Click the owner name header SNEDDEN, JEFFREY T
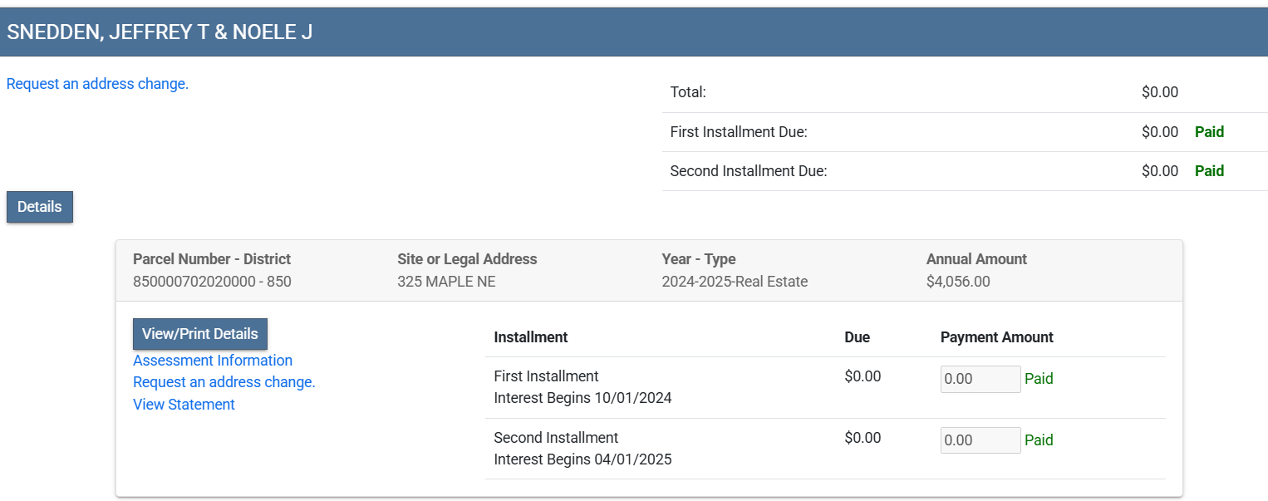The height and width of the screenshot is (501, 1268). (160, 32)
